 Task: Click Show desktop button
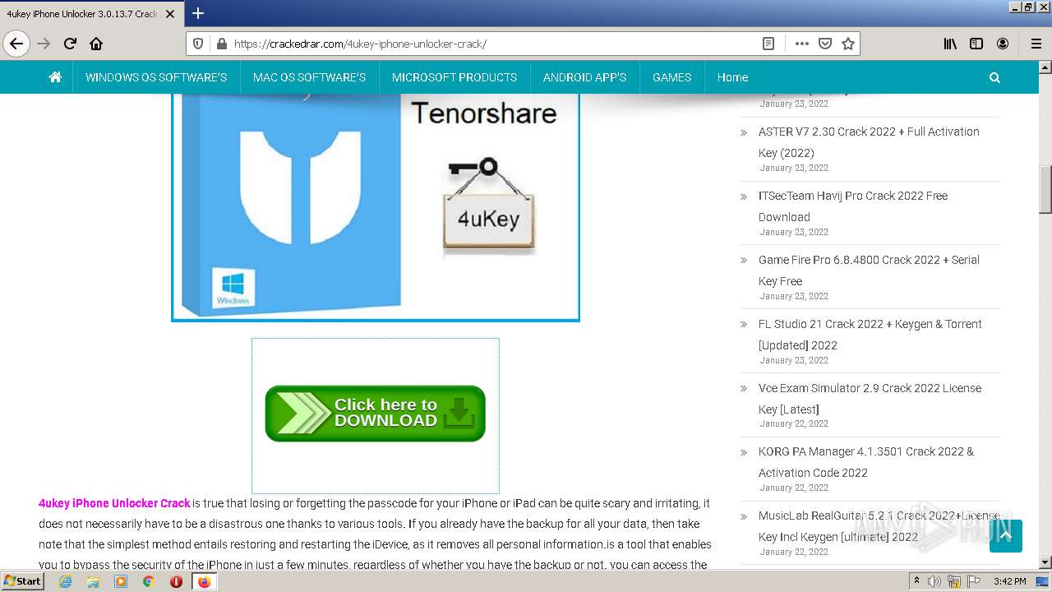[x=1042, y=581]
